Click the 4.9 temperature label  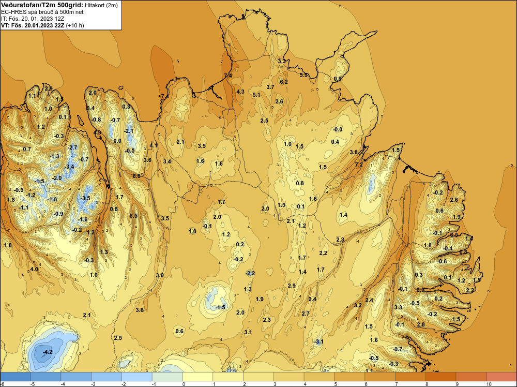coord(98,132)
